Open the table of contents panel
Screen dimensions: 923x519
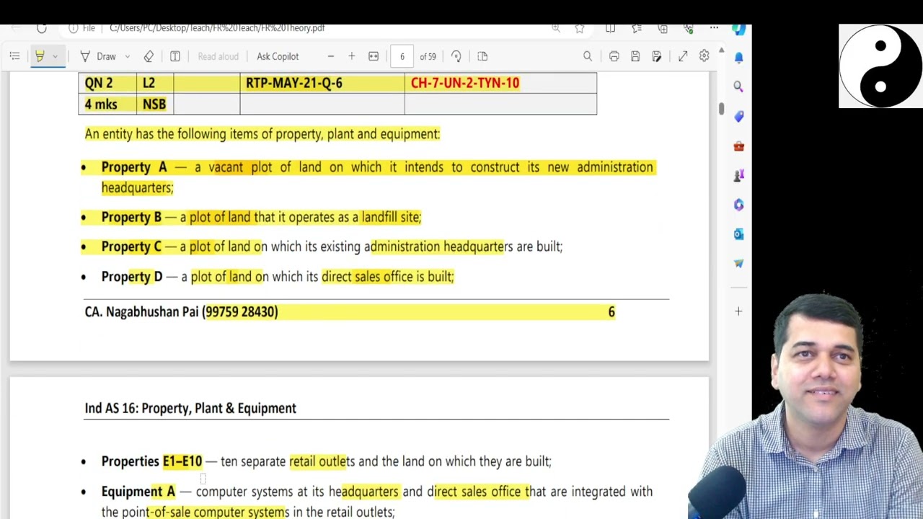pyautogui.click(x=14, y=56)
